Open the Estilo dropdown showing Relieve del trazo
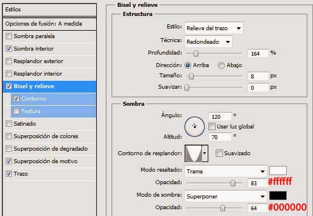 coord(214,28)
